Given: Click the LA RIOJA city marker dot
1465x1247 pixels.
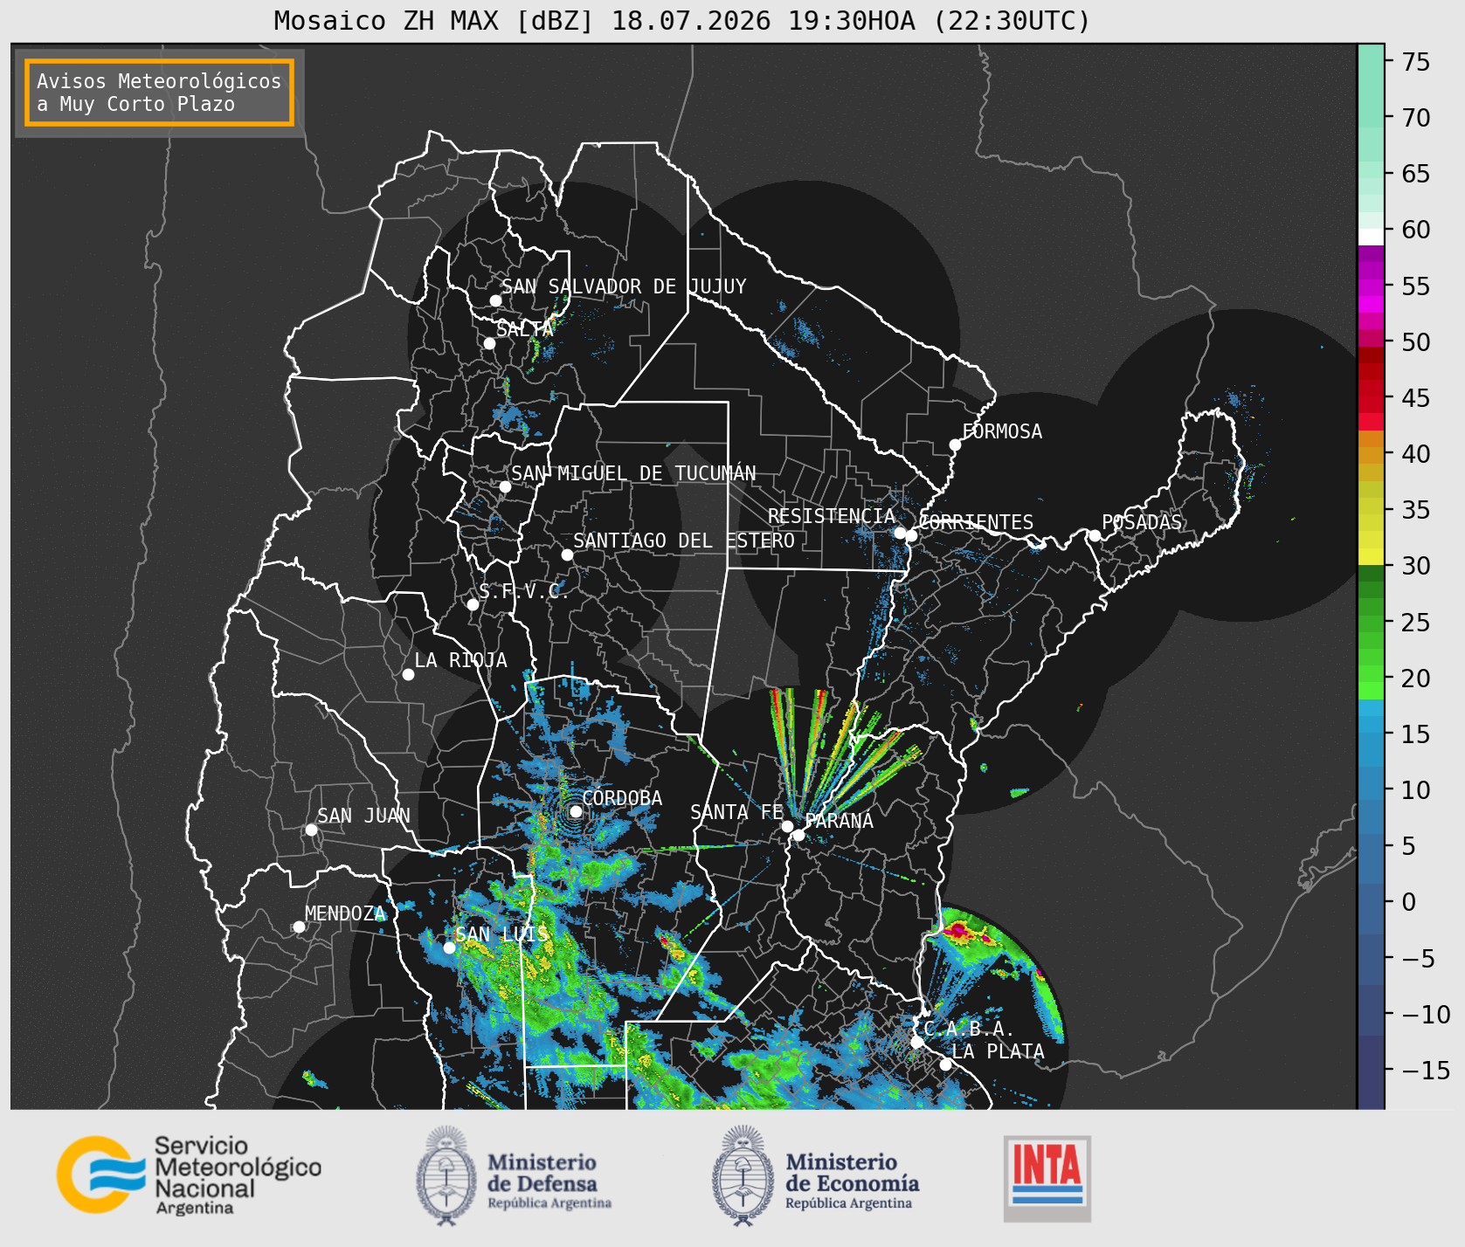Looking at the screenshot, I should [x=408, y=674].
